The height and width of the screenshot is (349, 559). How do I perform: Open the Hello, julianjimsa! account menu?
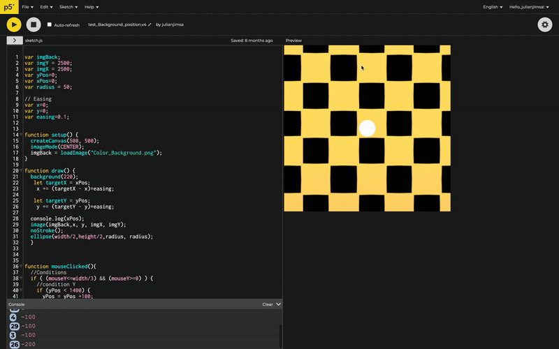tap(529, 7)
